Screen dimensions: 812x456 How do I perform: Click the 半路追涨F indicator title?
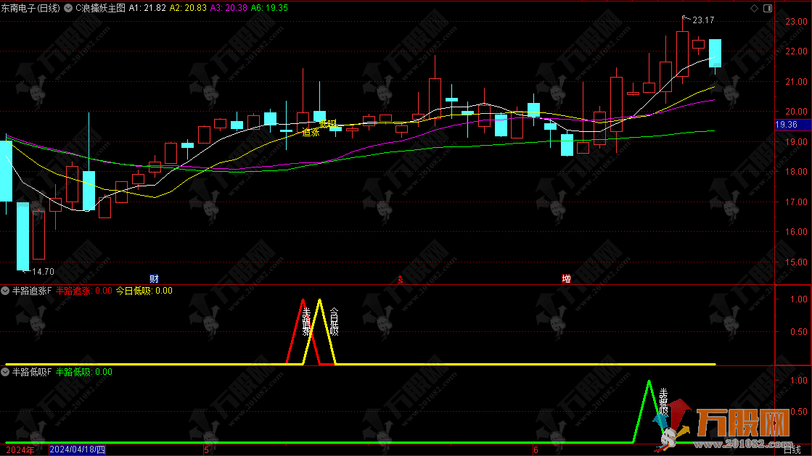[x=32, y=291]
